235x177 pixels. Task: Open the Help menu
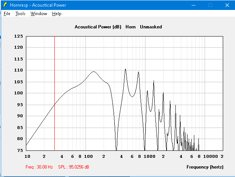click(57, 14)
